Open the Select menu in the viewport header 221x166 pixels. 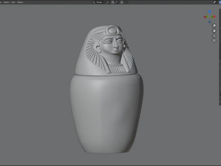coord(6,2)
